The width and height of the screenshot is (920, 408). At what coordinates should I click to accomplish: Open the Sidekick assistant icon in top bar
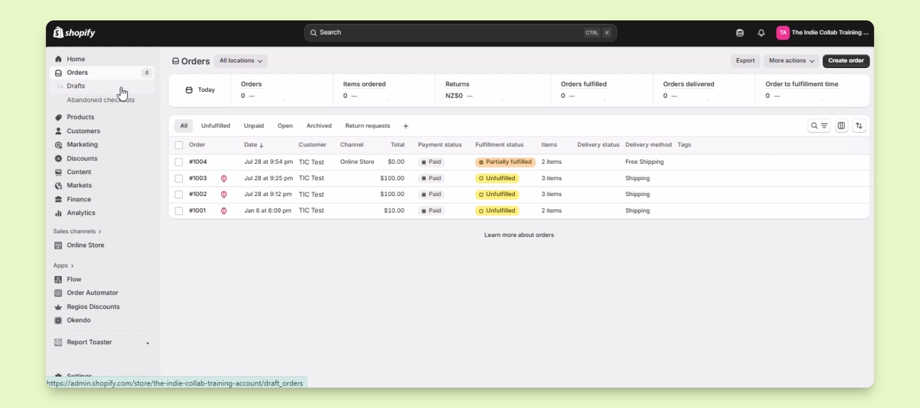pyautogui.click(x=740, y=33)
